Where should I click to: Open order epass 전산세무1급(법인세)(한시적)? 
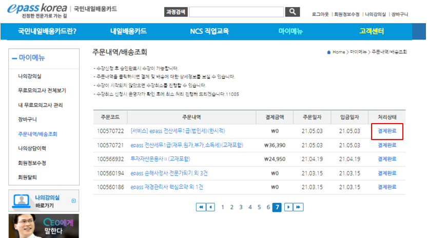tap(178, 131)
